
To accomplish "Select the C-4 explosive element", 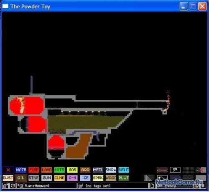I will 72,178.
